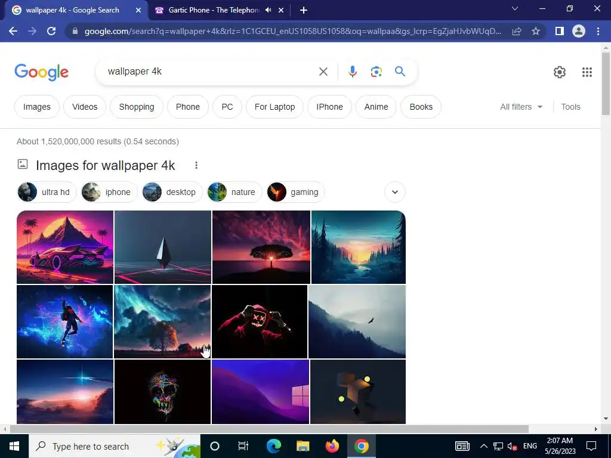The image size is (611, 458).
Task: Filter images by nature chip
Action: click(234, 192)
